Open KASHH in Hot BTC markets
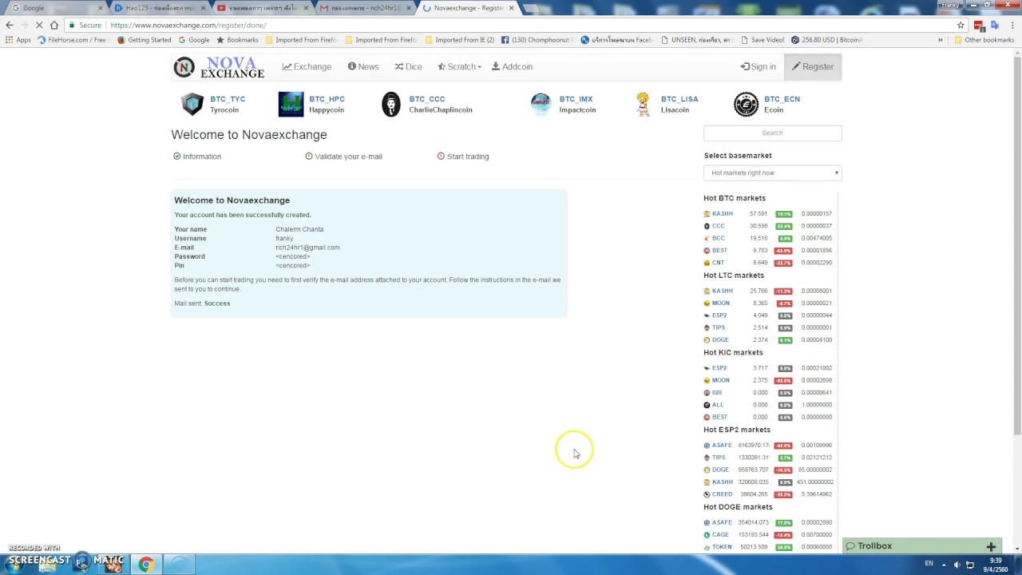This screenshot has width=1022, height=575. pos(722,214)
